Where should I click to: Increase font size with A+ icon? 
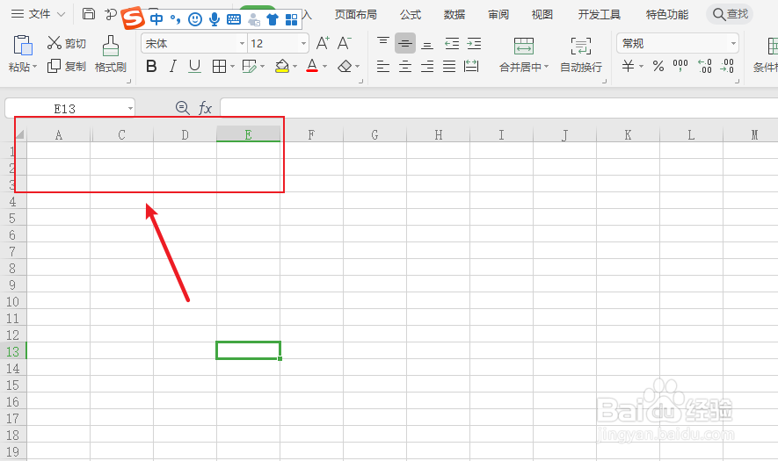click(323, 43)
